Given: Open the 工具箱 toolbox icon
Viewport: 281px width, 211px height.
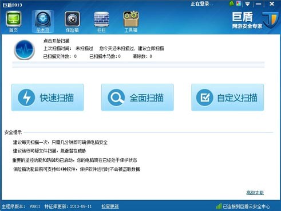Looking at the screenshot, I should pos(131,21).
